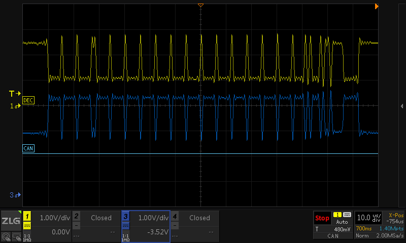Image resolution: width=406 pixels, height=243 pixels.
Task: Click the channel 3 ground level marker
Action: pos(15,195)
